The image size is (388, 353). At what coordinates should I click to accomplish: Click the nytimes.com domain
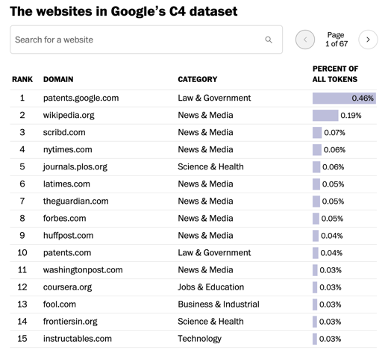click(68, 149)
